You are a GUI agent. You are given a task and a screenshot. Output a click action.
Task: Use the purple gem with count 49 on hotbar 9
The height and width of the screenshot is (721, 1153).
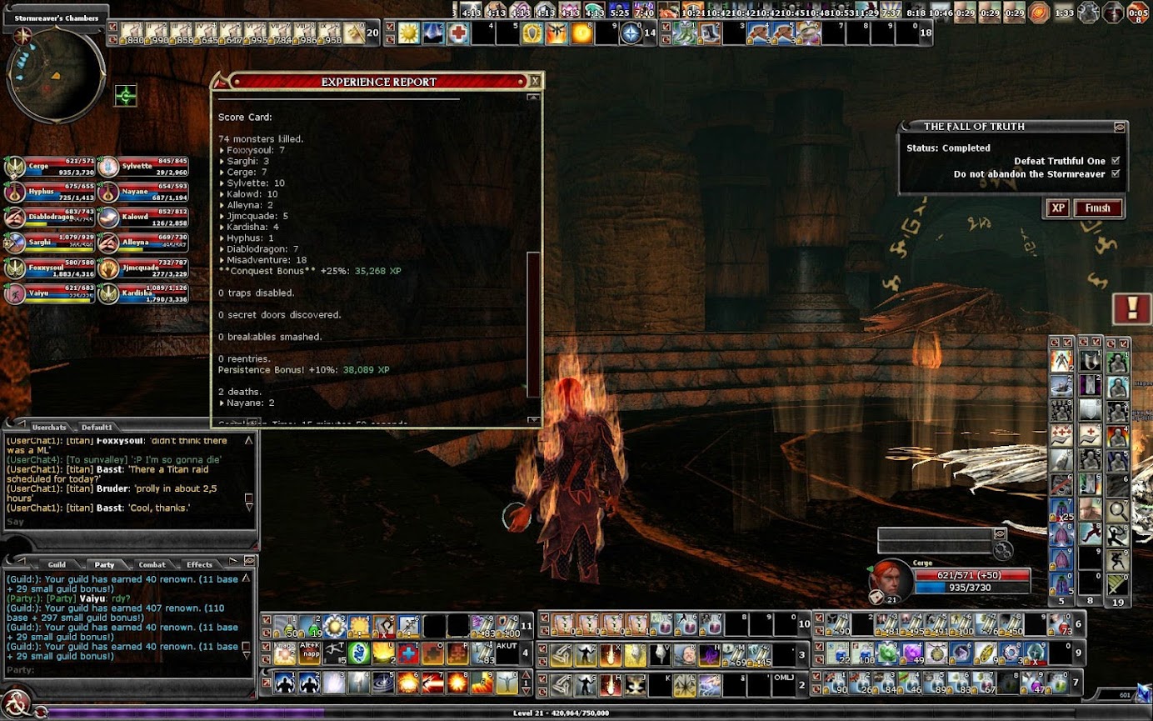(x=911, y=653)
